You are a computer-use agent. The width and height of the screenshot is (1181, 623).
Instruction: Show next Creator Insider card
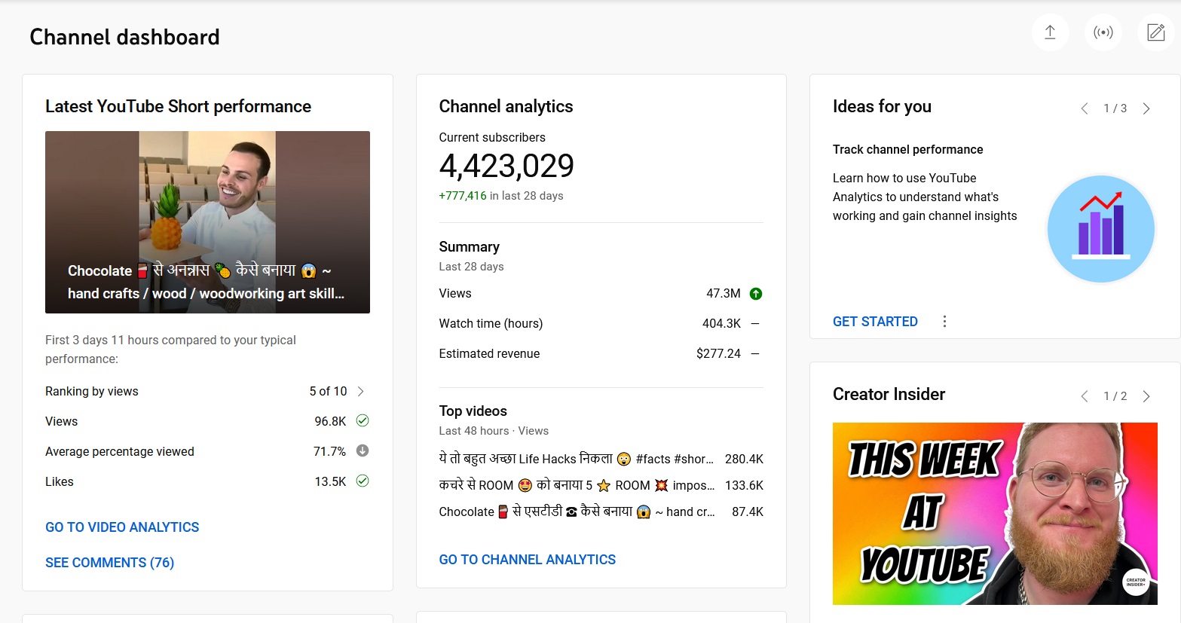(1146, 396)
